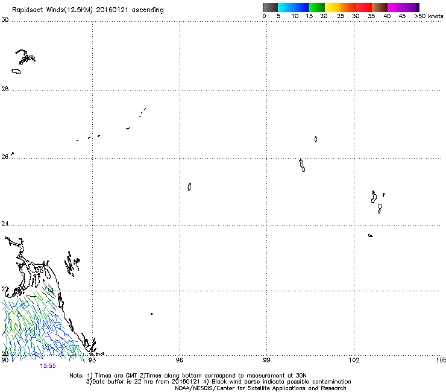Click the larger lake outline east of 102E
This screenshot has width=446, height=392.
point(374,197)
